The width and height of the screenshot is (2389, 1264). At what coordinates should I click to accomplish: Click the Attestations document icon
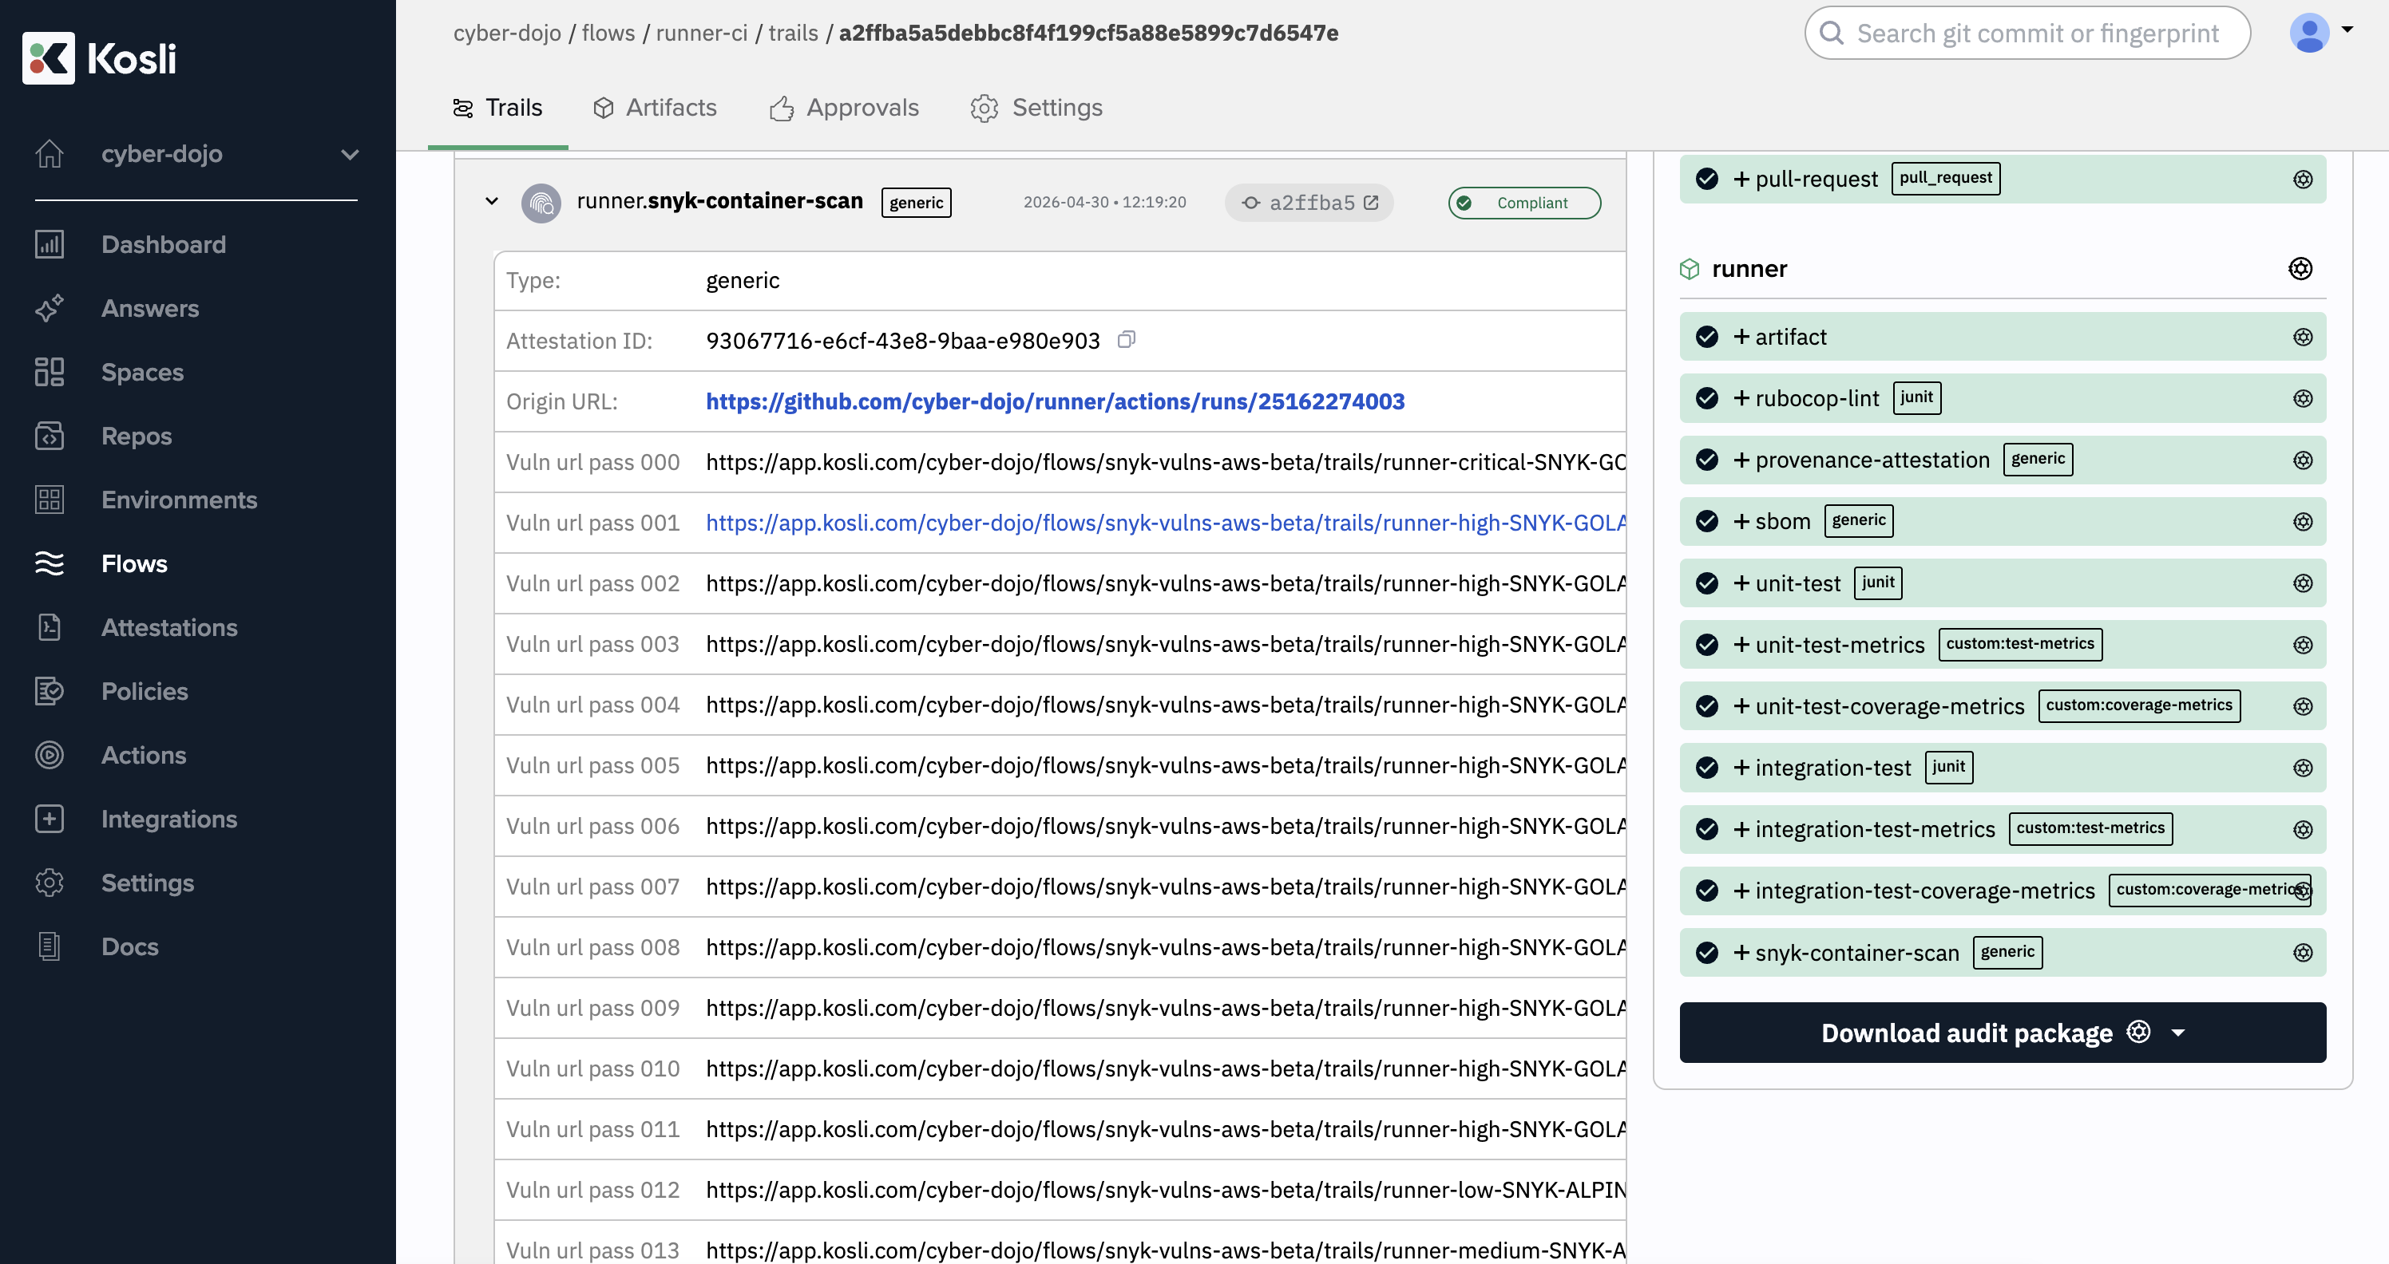pos(50,628)
